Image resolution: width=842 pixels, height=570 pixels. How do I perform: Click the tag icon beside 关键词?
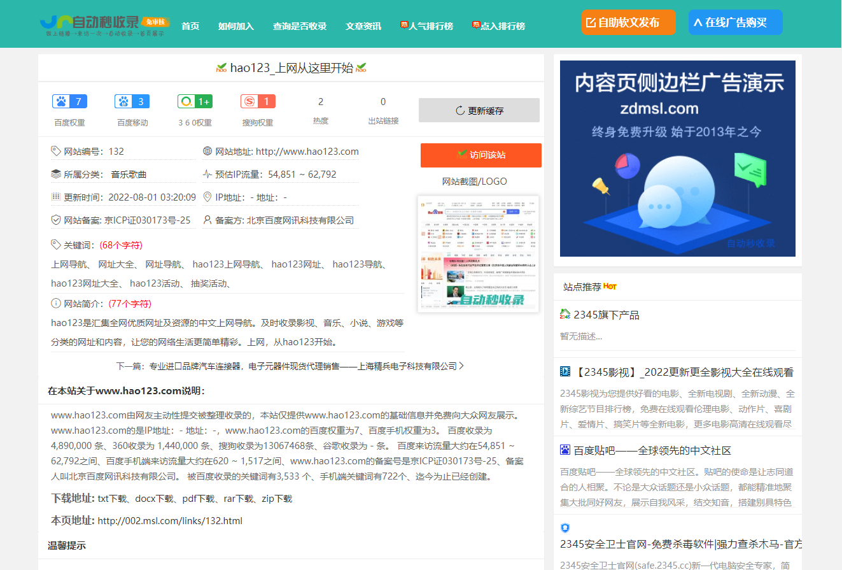(56, 245)
